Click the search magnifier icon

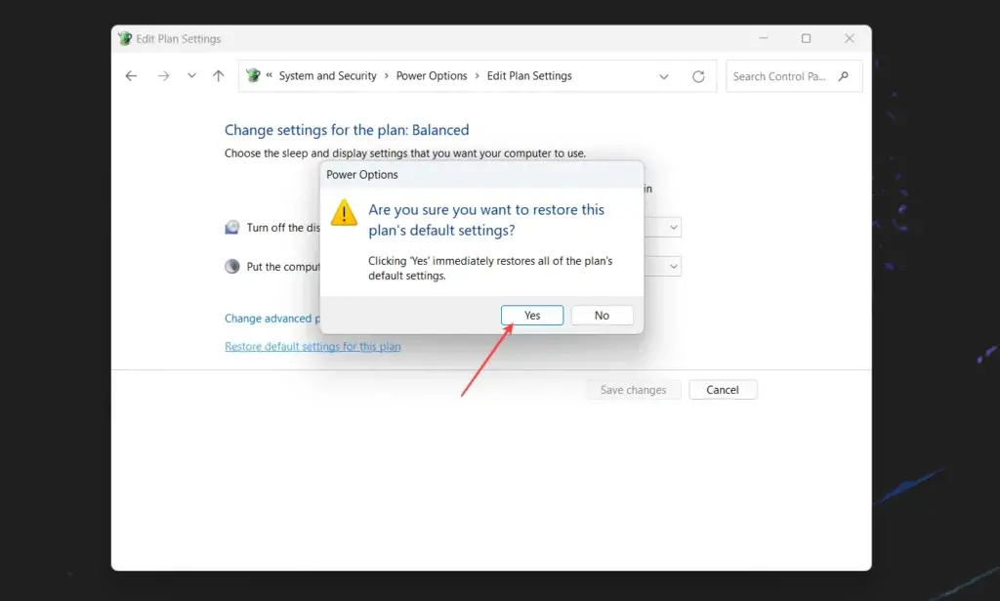pyautogui.click(x=846, y=75)
